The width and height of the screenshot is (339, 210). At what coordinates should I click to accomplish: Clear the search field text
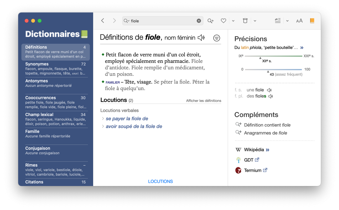pos(199,21)
